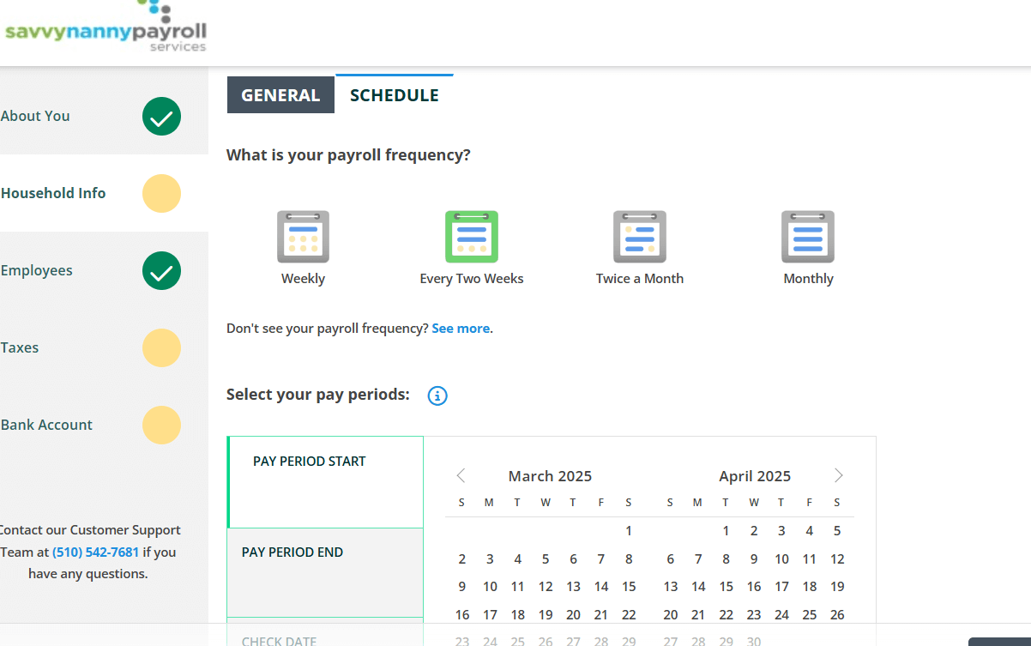Click the PAY PERIOD END field
The width and height of the screenshot is (1031, 646).
(325, 571)
